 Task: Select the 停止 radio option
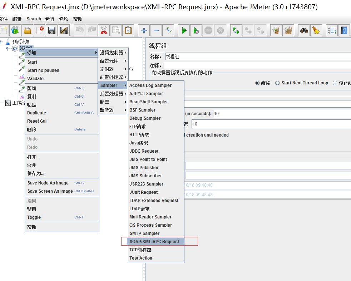(x=335, y=83)
